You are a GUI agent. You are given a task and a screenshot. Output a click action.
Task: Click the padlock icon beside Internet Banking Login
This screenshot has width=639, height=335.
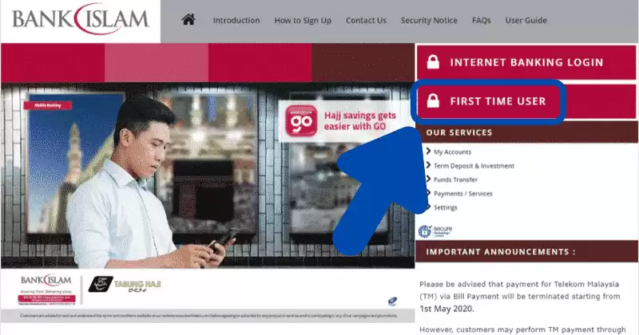(x=433, y=62)
